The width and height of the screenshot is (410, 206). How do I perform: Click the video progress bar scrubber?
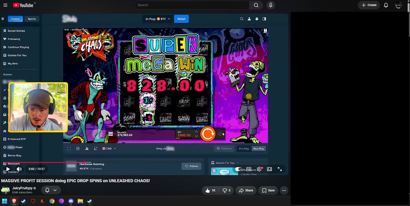click(x=84, y=162)
